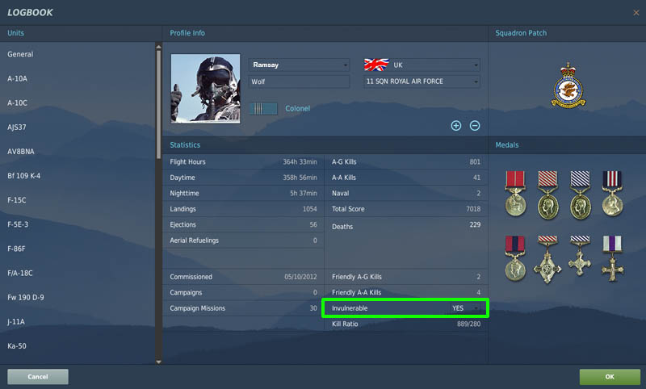This screenshot has width=646, height=389.
Task: Select the Colonel rank insignia bar
Action: pos(263,109)
